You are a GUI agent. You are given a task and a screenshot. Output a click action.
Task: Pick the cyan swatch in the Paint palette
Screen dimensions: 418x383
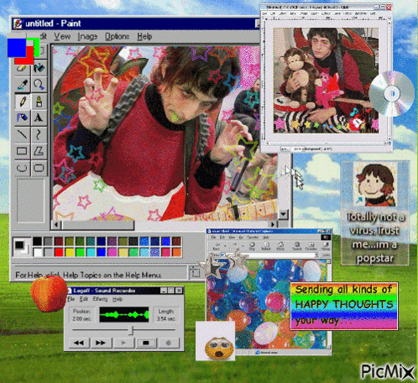click(x=91, y=252)
